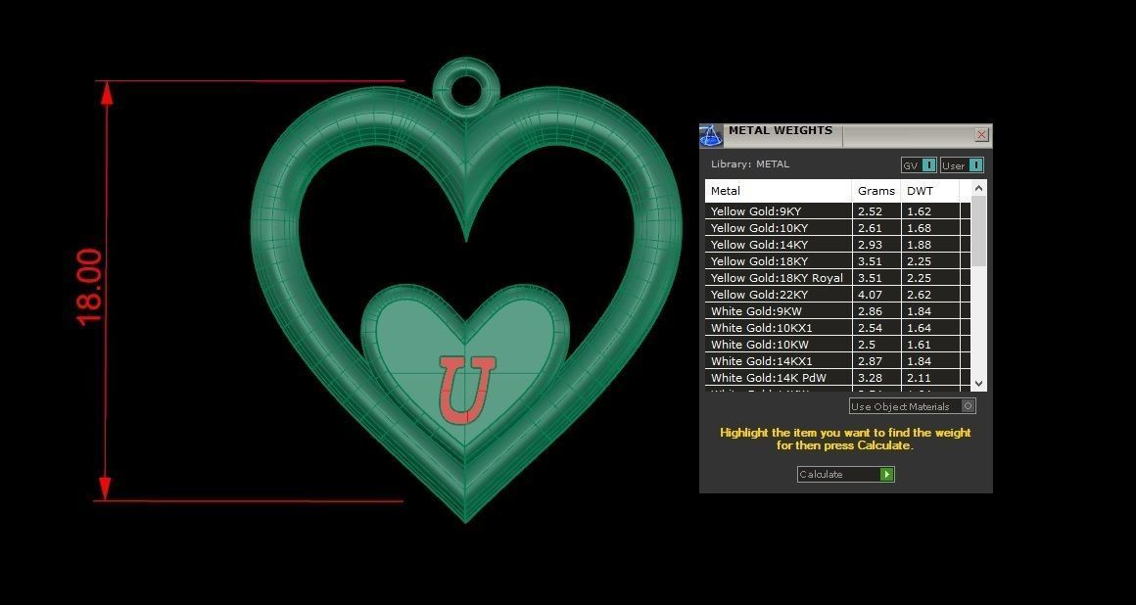Select the Yellow Gold:10KY row
This screenshot has width=1136, height=605.
(837, 227)
